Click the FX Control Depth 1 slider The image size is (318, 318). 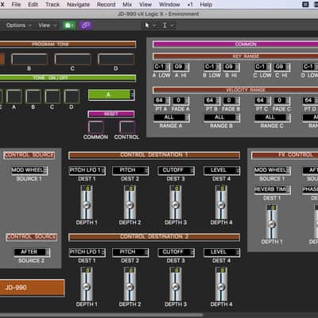(272, 222)
